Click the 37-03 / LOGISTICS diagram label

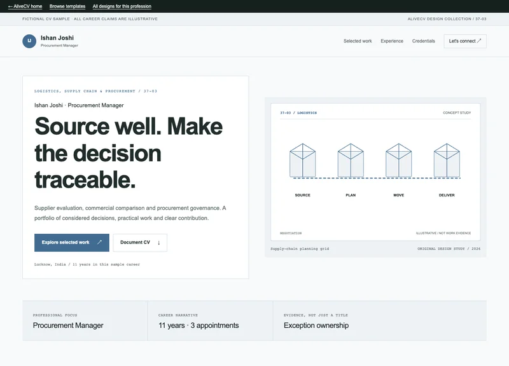[x=298, y=113]
